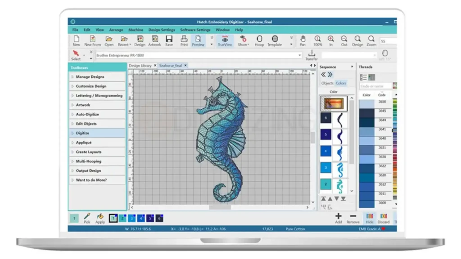Move sequence item to top arrow
This screenshot has width=461, height=259.
[323, 199]
